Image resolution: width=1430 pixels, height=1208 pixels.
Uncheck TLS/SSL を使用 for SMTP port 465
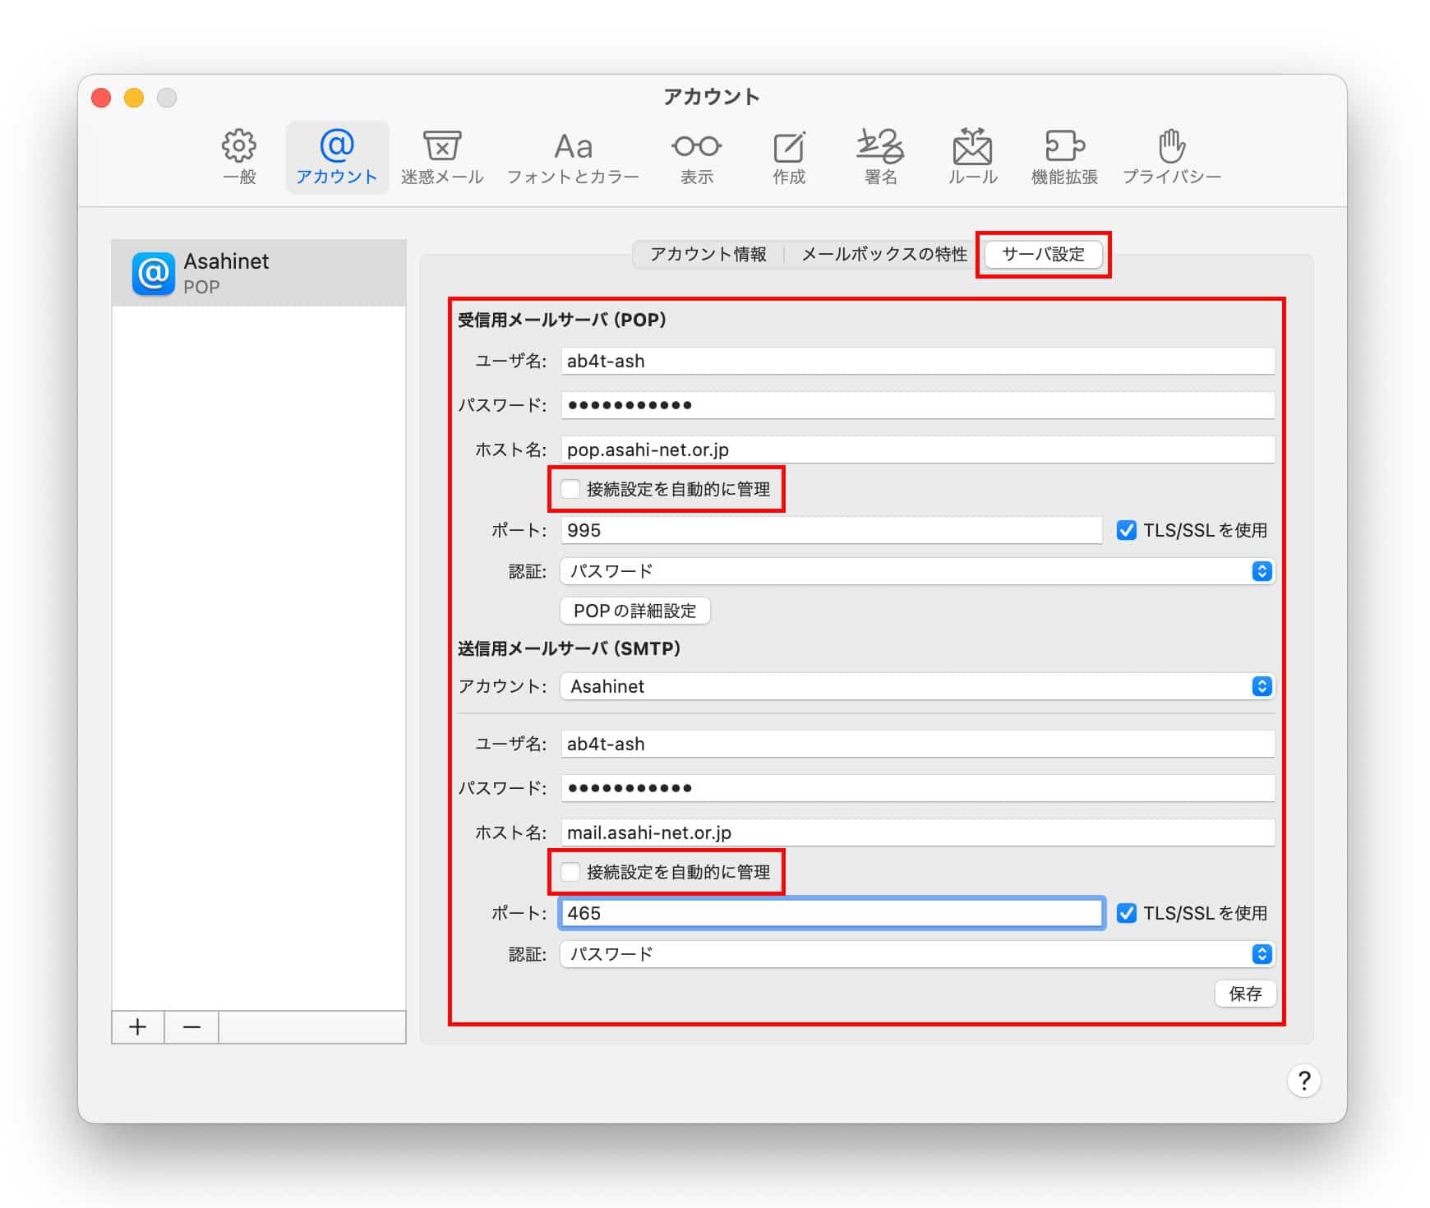[1127, 913]
